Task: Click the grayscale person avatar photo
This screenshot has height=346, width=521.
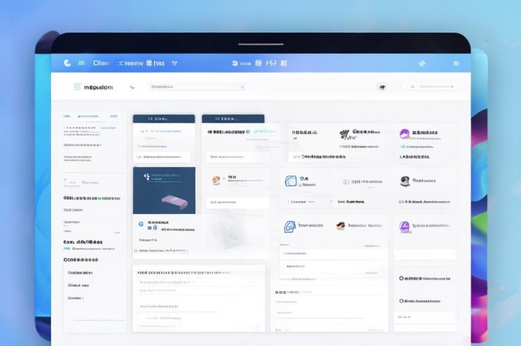Action: [405, 181]
